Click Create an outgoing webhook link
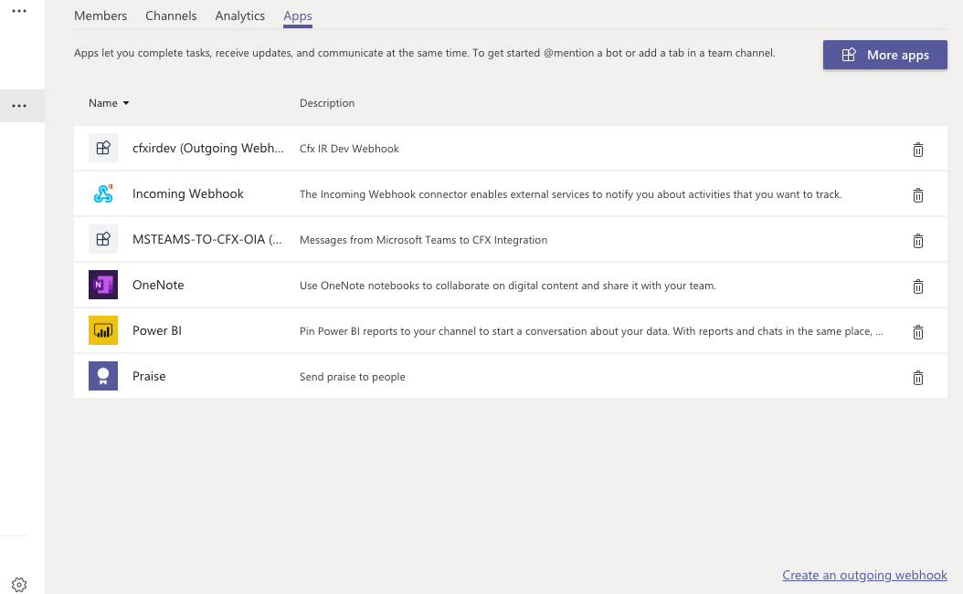963x594 pixels. tap(864, 575)
